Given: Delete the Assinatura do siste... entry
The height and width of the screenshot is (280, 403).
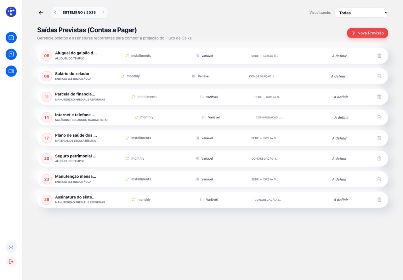Looking at the screenshot, I should [379, 199].
